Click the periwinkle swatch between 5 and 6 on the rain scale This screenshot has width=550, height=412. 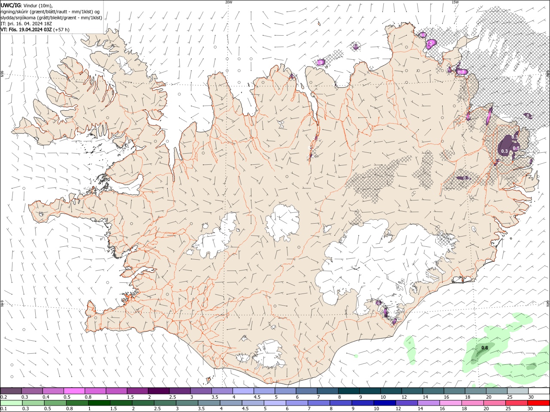click(275, 403)
